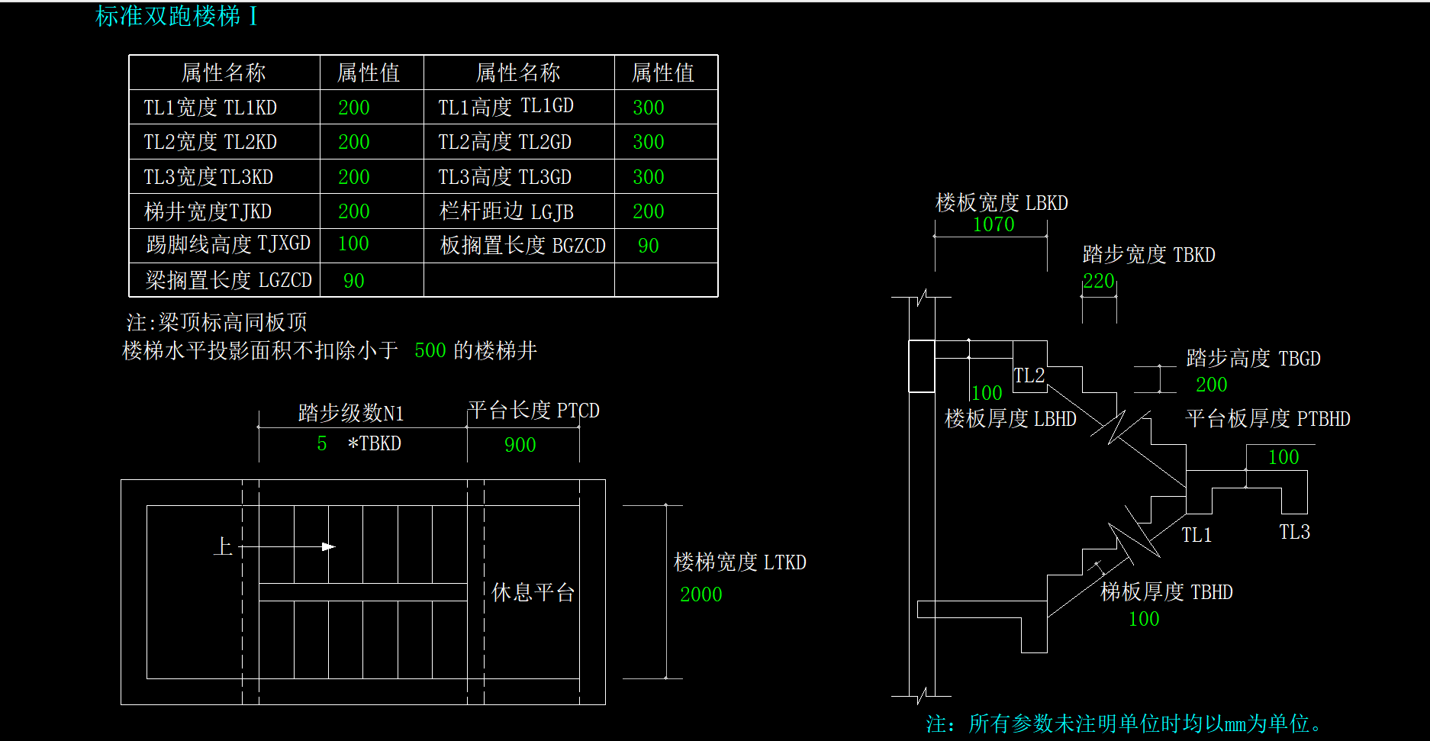Click TL1KD width value 200

pos(354,108)
